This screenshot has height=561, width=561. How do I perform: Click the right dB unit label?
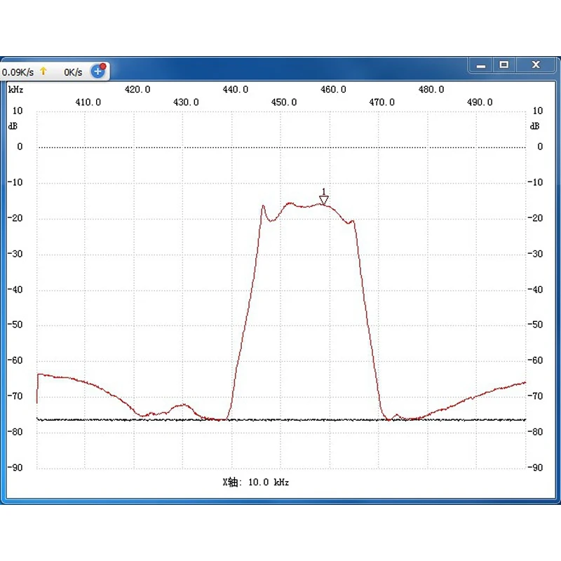coord(535,126)
